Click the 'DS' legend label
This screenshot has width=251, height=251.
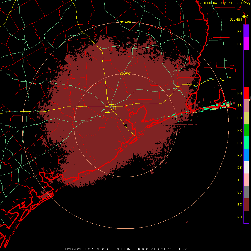pyautogui.click(x=239, y=168)
